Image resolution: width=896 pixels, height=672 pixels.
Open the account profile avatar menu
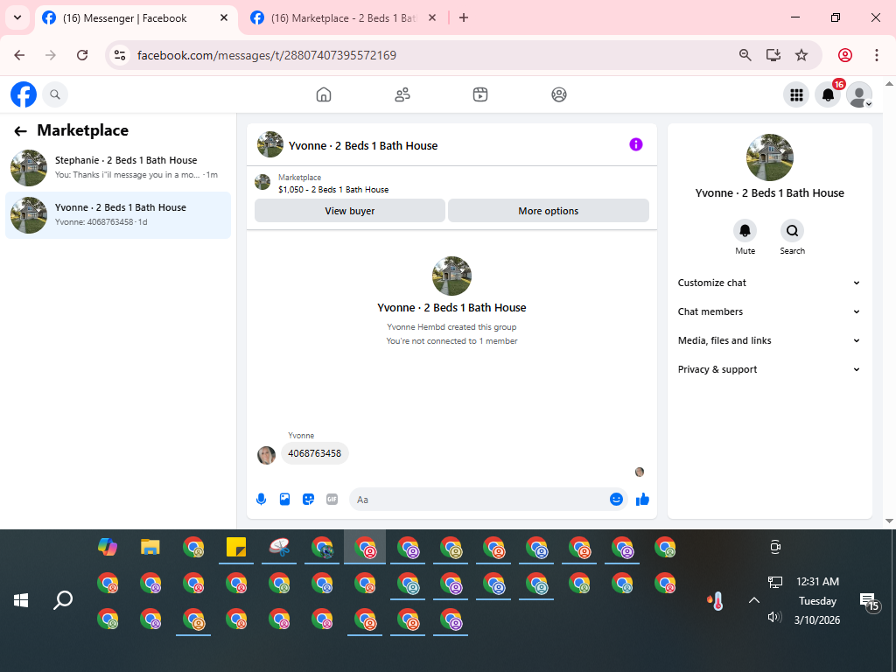[859, 94]
